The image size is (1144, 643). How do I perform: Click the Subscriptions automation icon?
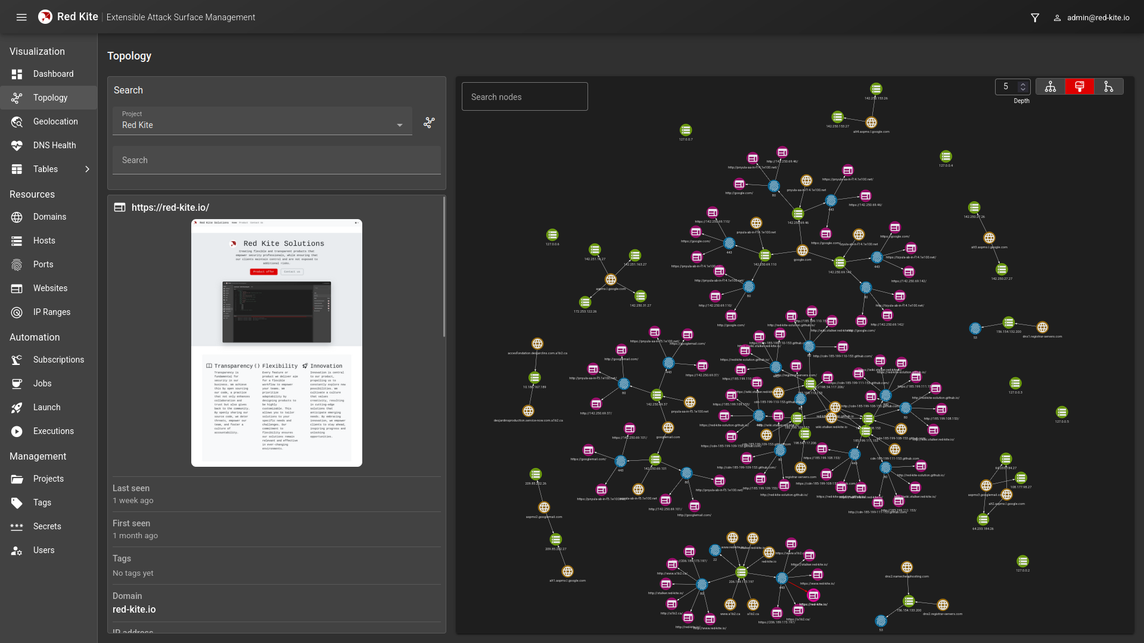(17, 360)
